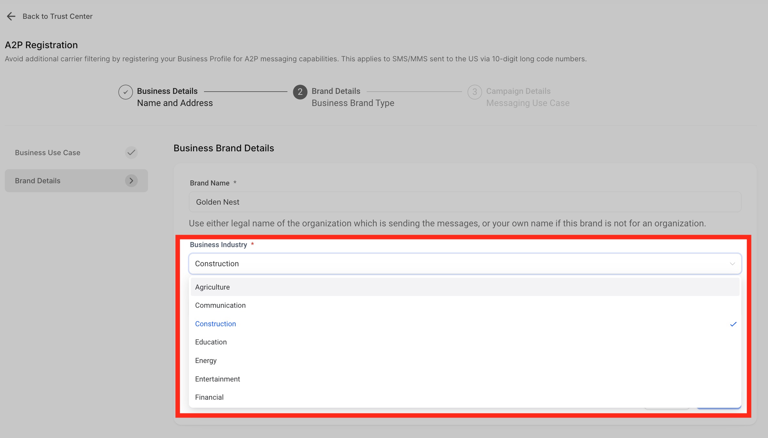Choose the Entertainment option

tap(465, 379)
